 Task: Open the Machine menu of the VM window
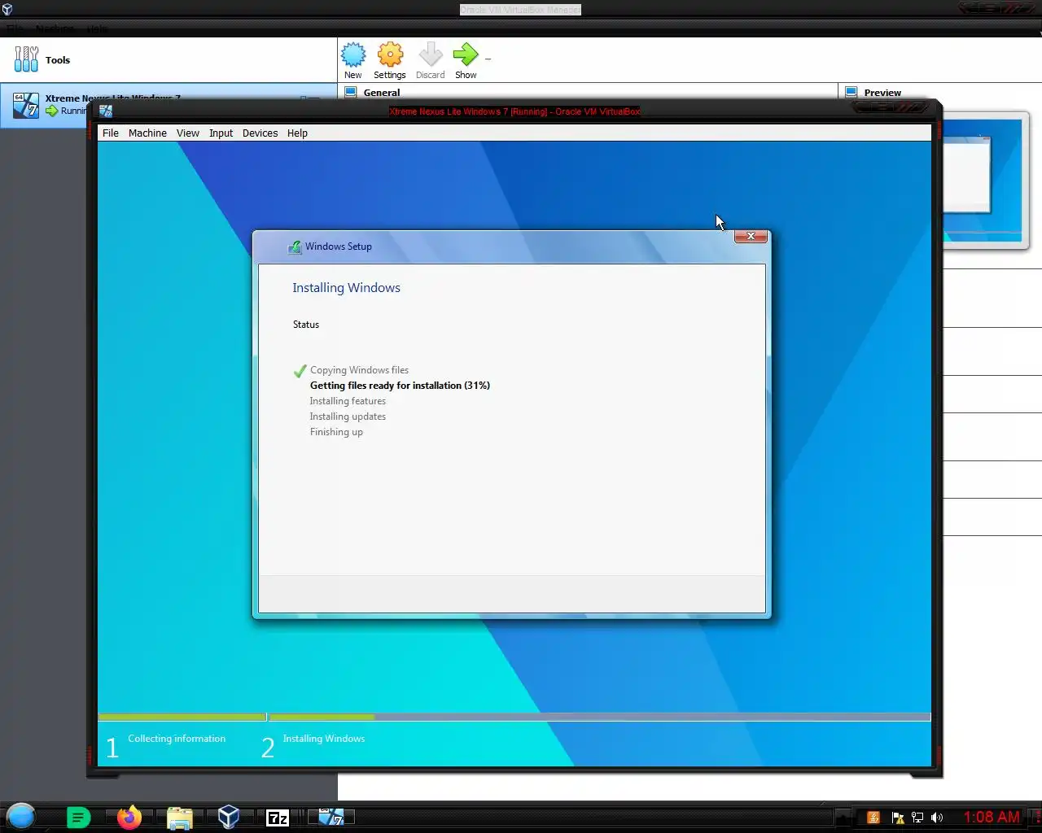click(x=147, y=133)
